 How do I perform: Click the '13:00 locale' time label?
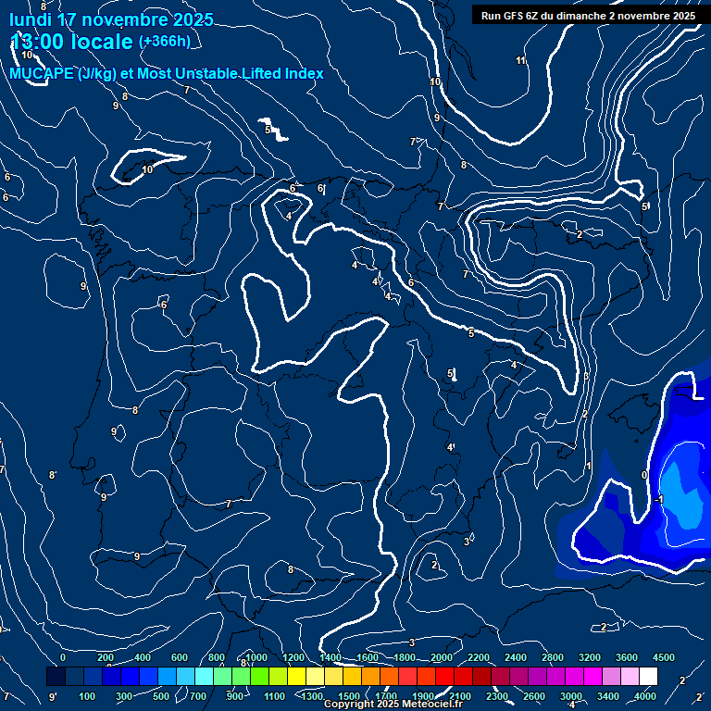tap(71, 42)
